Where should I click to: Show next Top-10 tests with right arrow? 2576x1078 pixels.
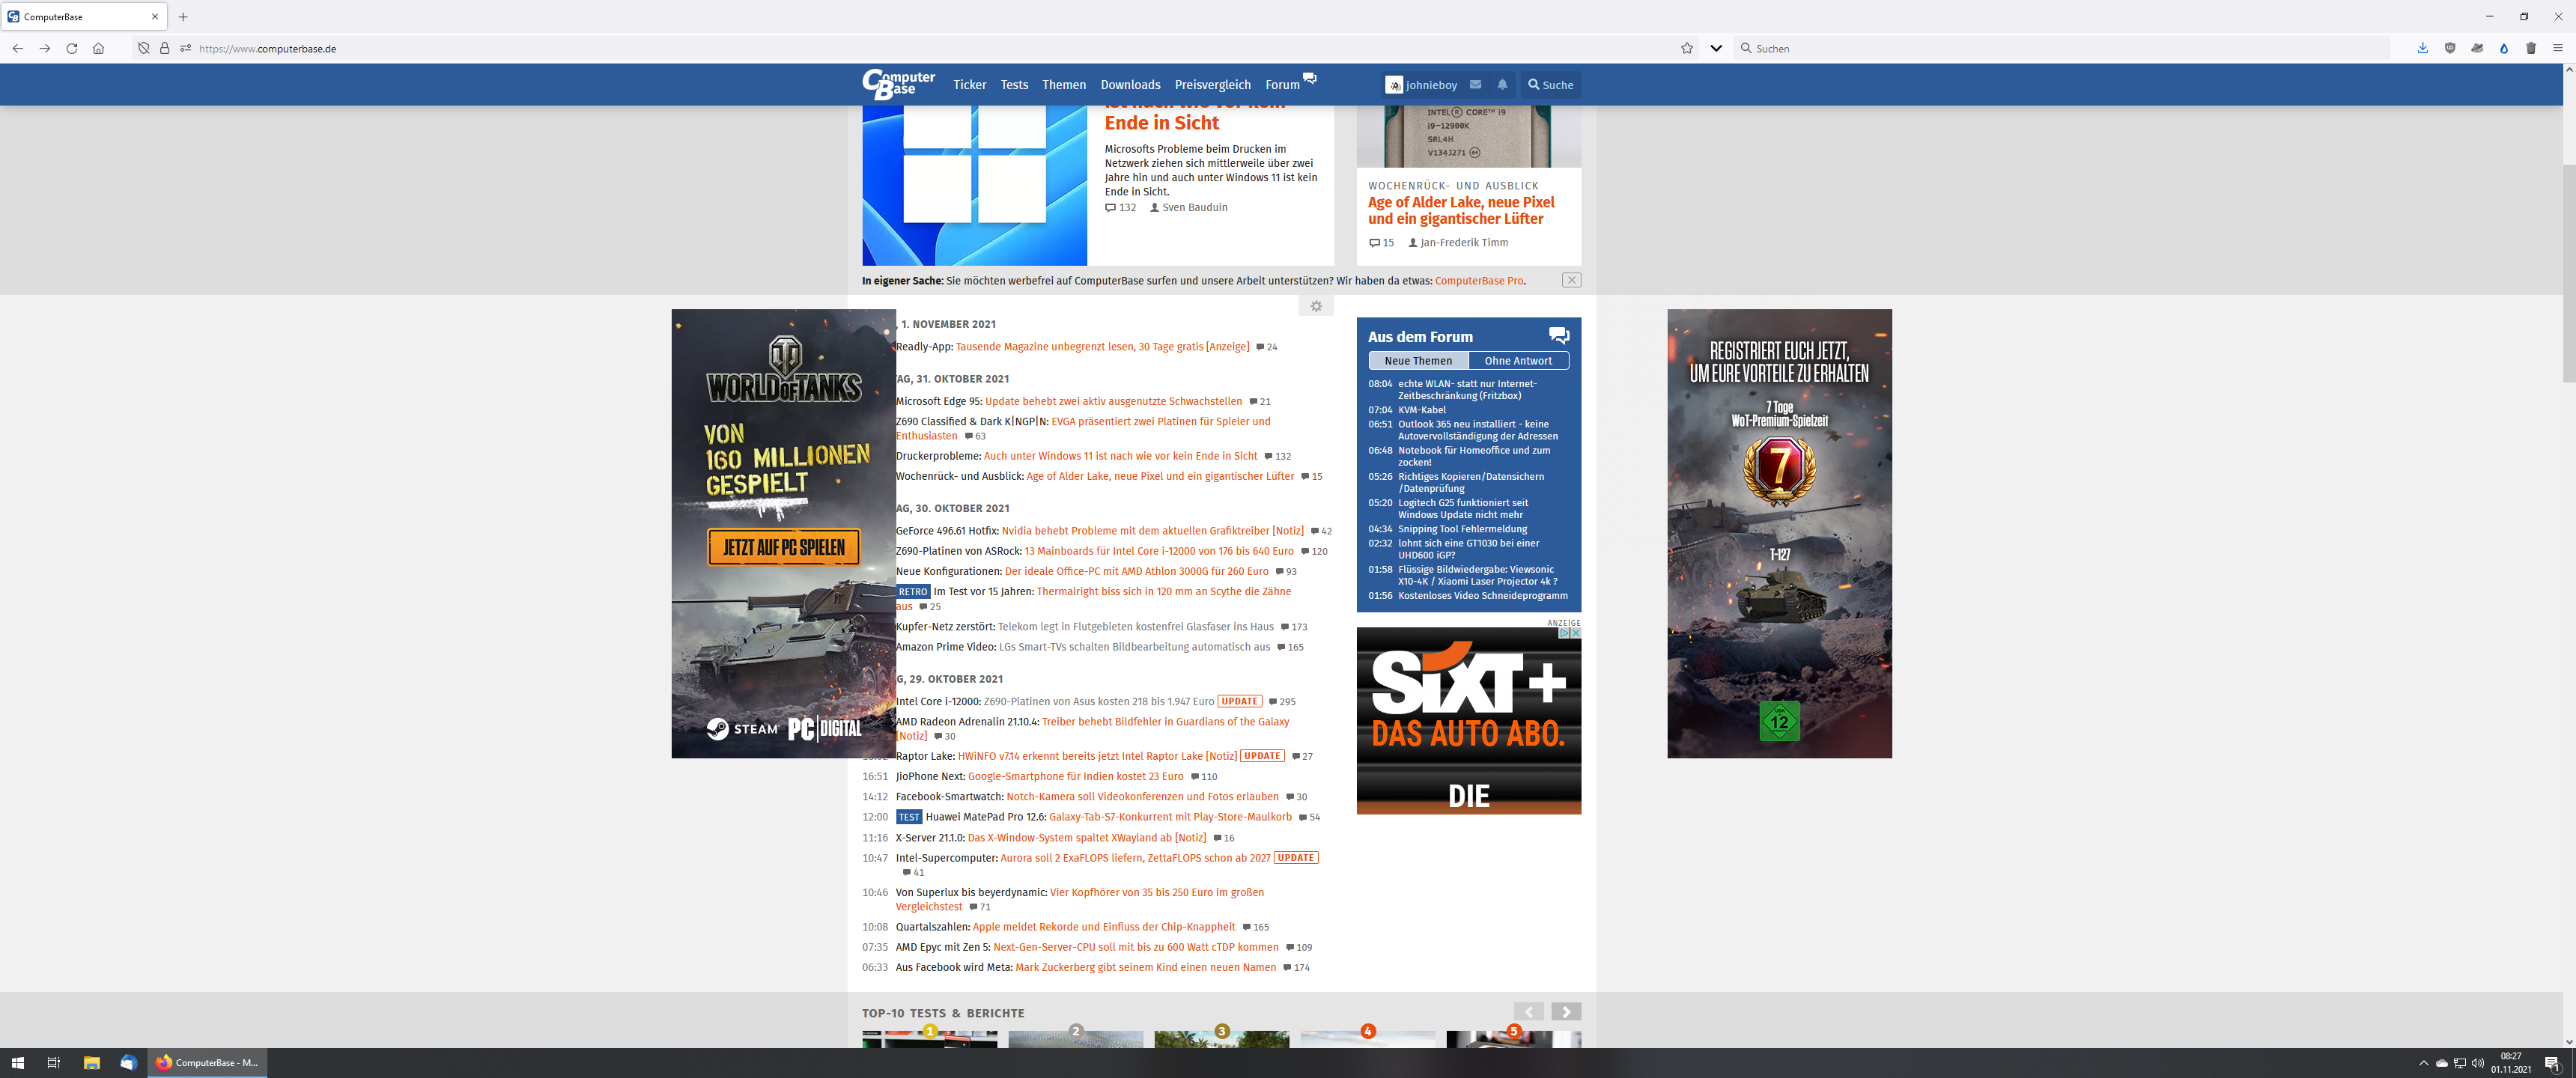coord(1566,1012)
